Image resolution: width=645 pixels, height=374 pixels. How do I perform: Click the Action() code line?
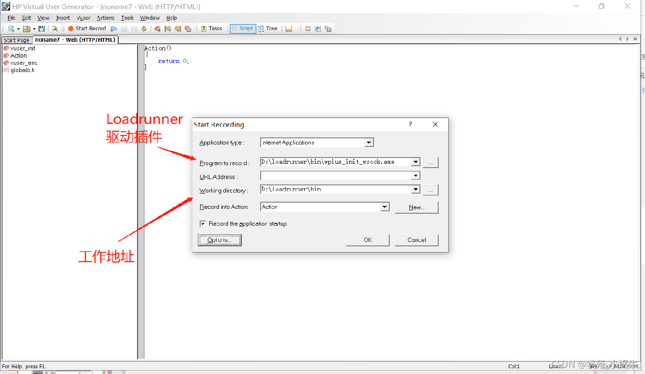158,48
